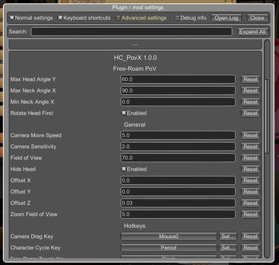Toggle the Keyboard shortcuts checkbox
279x265 pixels.
(x=84, y=18)
